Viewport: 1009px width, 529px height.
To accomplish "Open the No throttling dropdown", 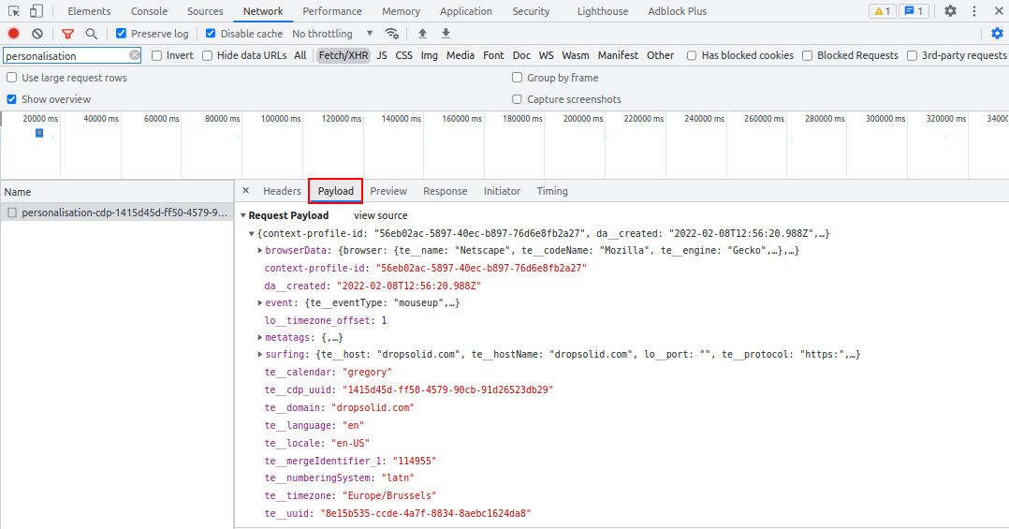I will point(332,34).
